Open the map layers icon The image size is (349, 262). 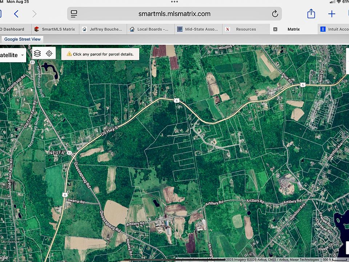click(38, 53)
